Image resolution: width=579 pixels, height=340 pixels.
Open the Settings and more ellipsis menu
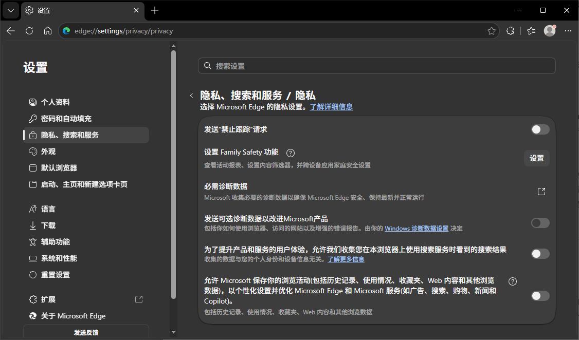[x=568, y=31]
